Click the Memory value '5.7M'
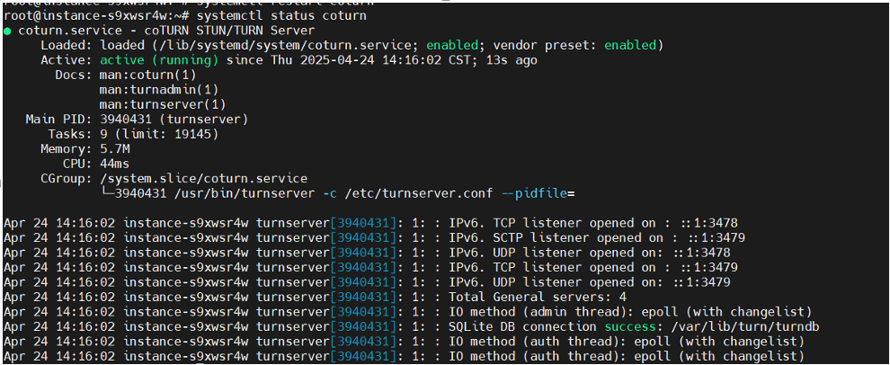Viewport: 890px width, 365px height. pyautogui.click(x=115, y=148)
